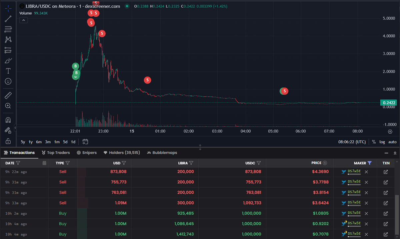The height and width of the screenshot is (239, 400).
Task: Expand the chart legend arrow
Action: [23, 20]
